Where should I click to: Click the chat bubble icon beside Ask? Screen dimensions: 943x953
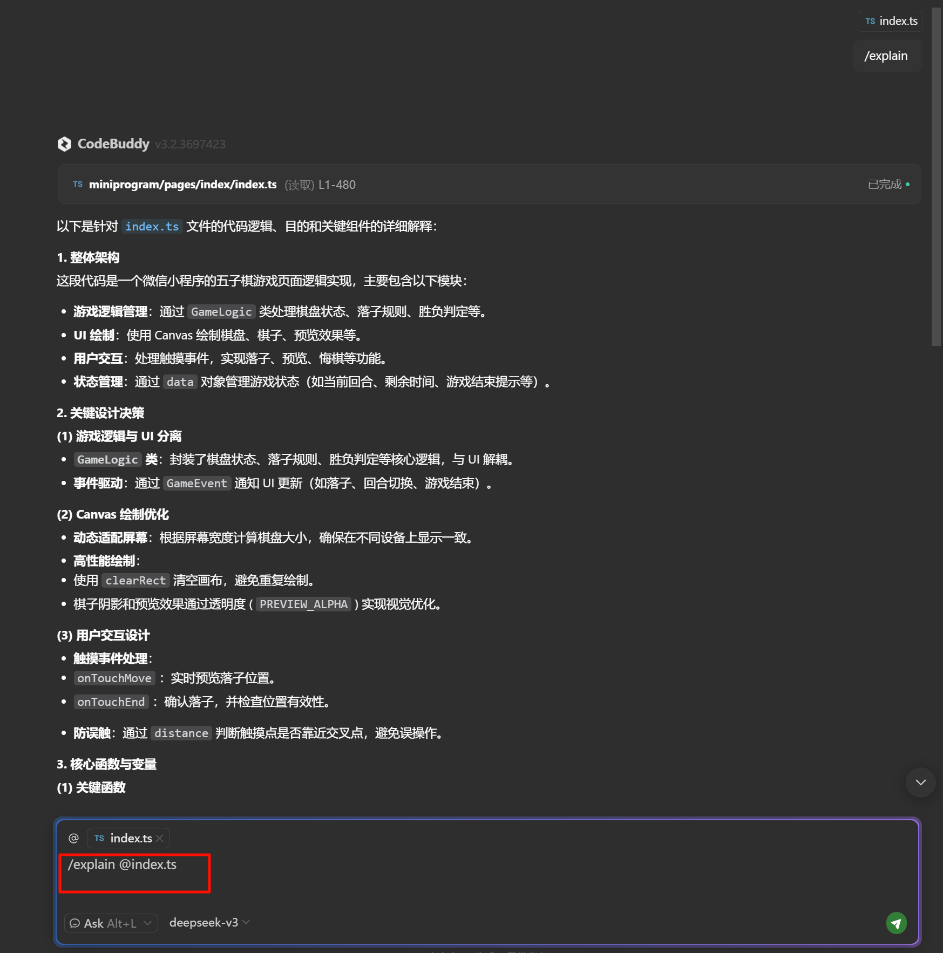(x=75, y=923)
